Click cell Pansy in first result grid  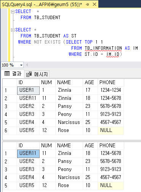(x=69, y=106)
